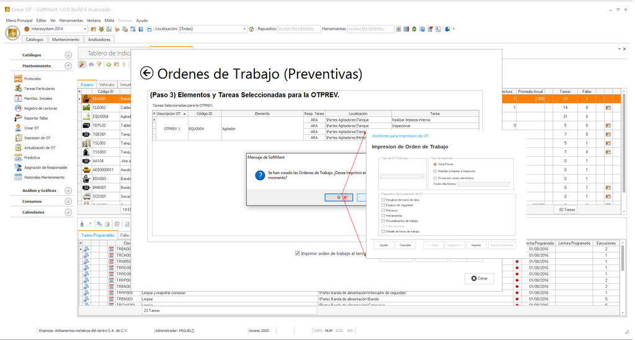Select the Vista Previa radio option
The image size is (635, 340).
pyautogui.click(x=435, y=163)
